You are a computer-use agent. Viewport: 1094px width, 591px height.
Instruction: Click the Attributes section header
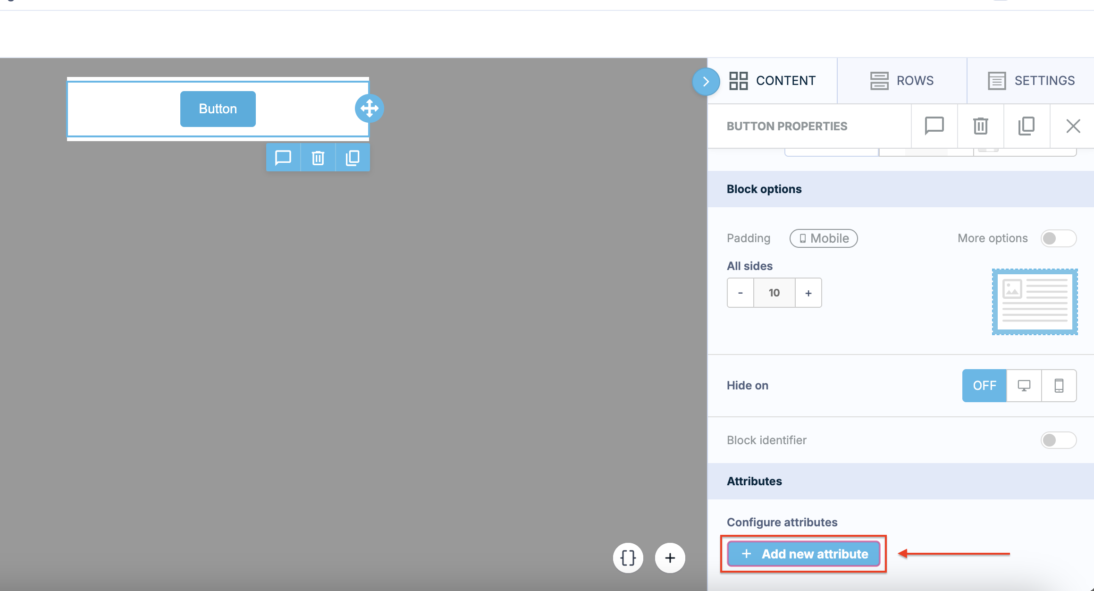point(900,481)
